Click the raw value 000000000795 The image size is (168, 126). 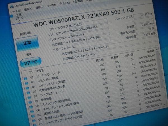[x=148, y=61]
